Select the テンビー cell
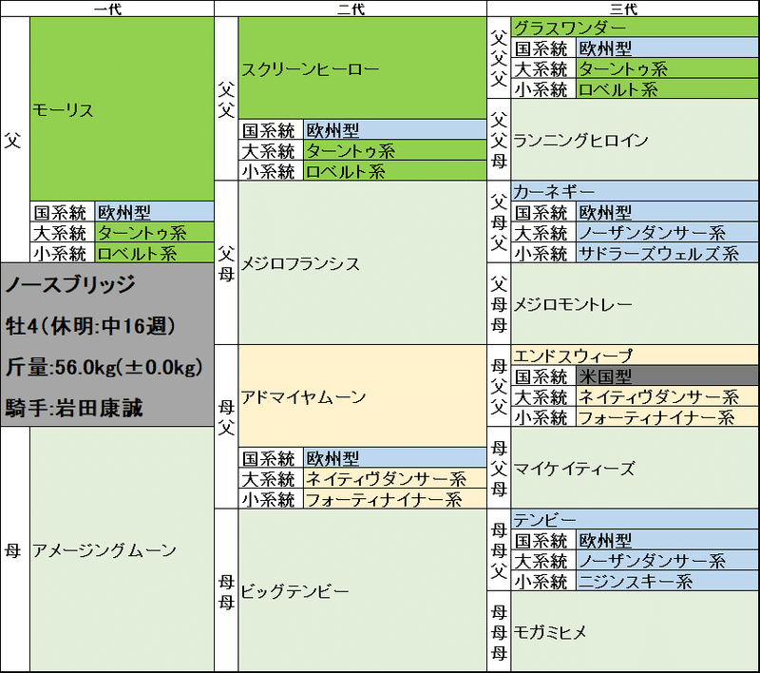This screenshot has width=760, height=673. coord(635,519)
